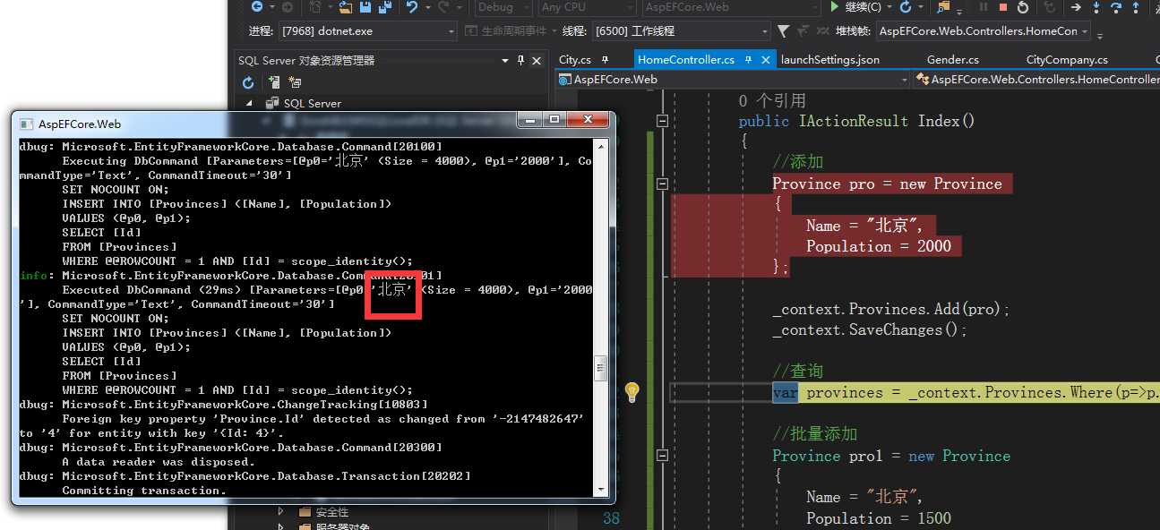Click the Population = 2000 line

tap(879, 246)
